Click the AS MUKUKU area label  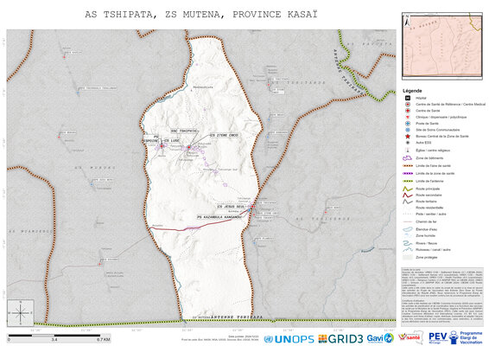click(x=95, y=168)
